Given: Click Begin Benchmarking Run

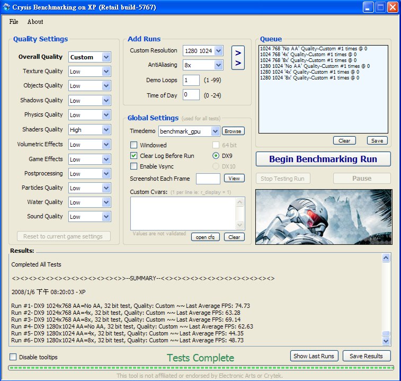Looking at the screenshot, I should (323, 159).
